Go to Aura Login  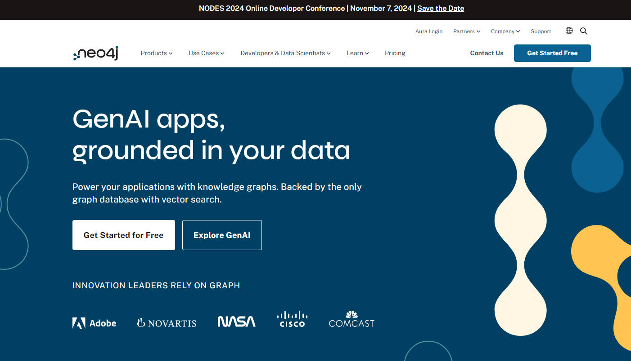pyautogui.click(x=429, y=31)
